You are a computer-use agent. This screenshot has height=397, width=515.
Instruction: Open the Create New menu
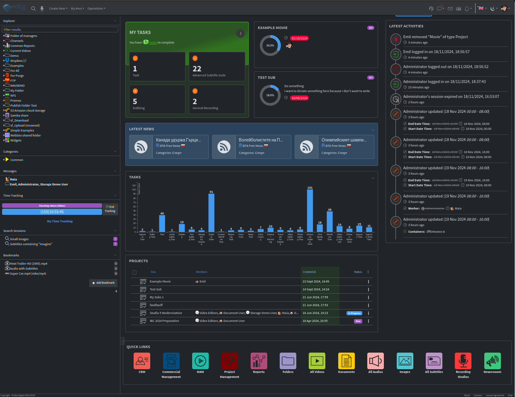[58, 8]
